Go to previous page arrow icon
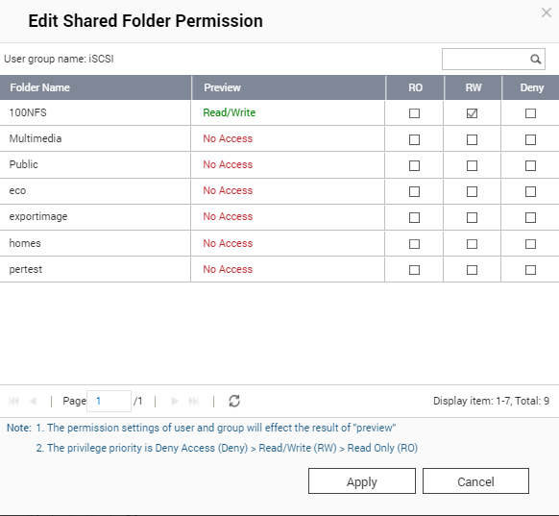This screenshot has height=516, width=559. 33,402
